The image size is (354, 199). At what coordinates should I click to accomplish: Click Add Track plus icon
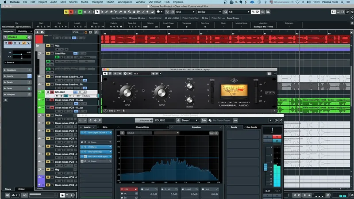pos(38,32)
